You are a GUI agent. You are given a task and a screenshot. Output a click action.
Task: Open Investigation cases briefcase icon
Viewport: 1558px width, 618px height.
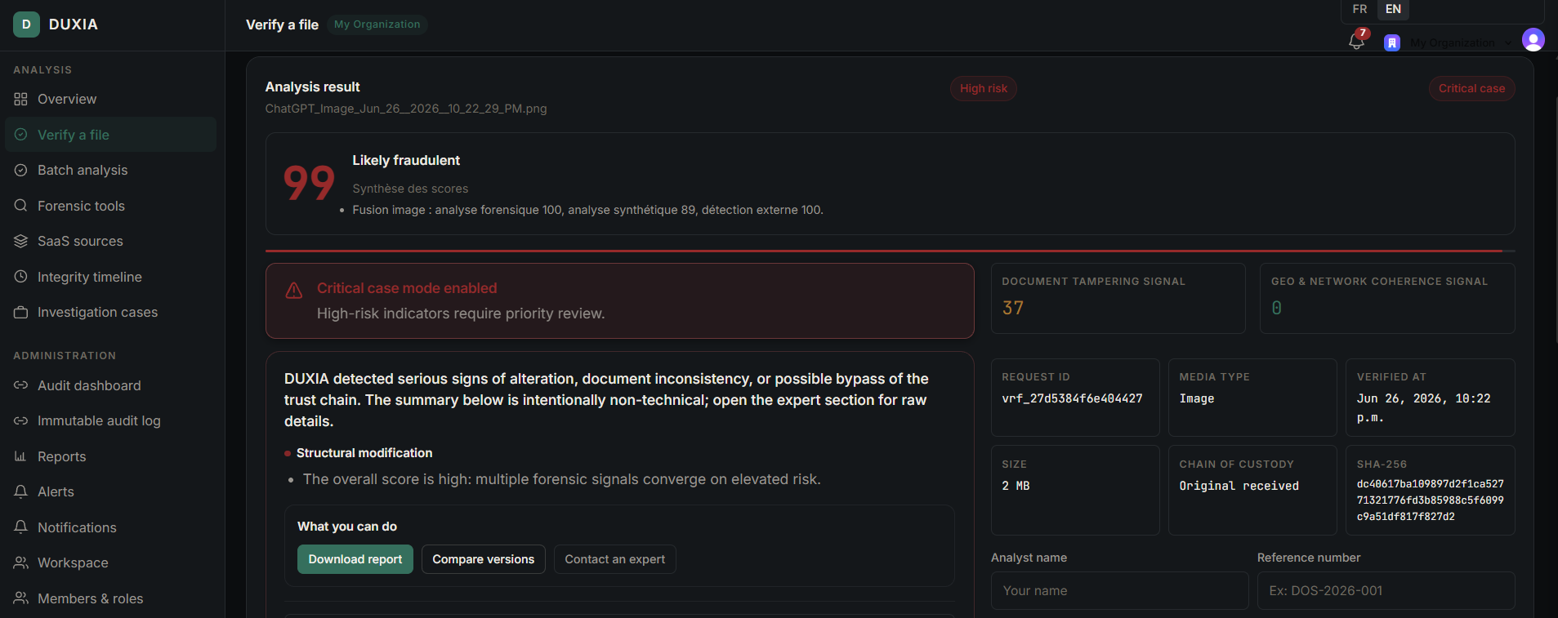coord(21,312)
